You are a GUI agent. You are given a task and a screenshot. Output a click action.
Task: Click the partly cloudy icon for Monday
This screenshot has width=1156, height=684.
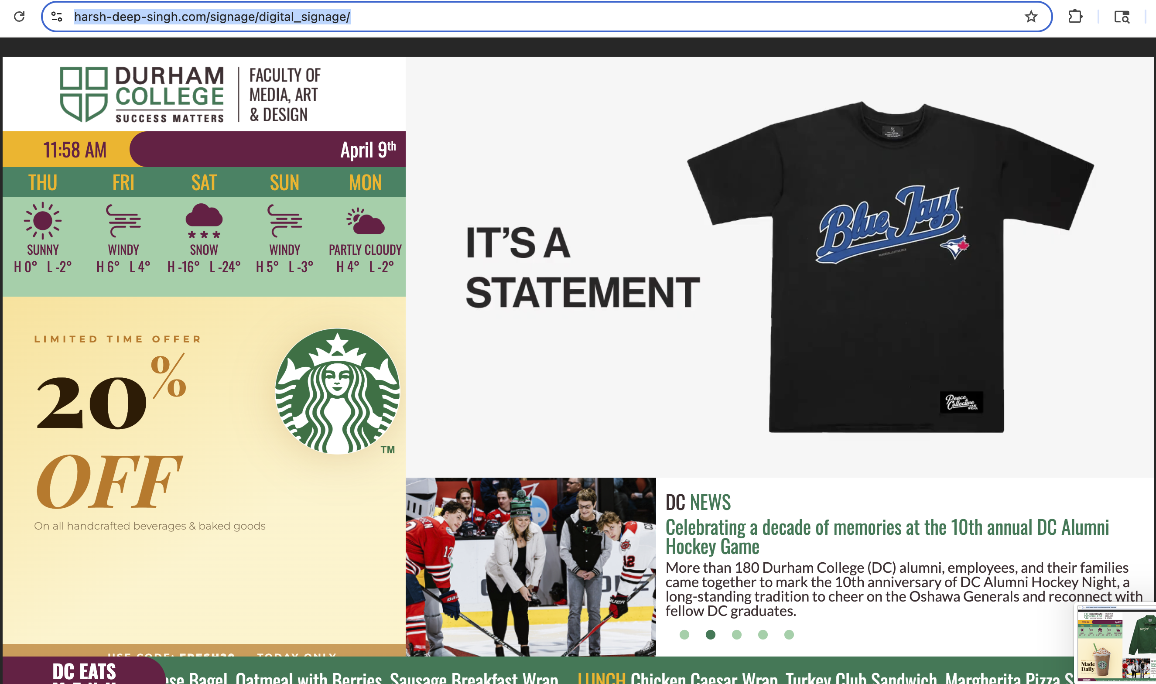coord(365,221)
